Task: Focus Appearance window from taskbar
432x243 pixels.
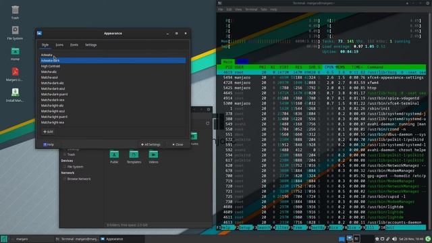Action: point(122,239)
